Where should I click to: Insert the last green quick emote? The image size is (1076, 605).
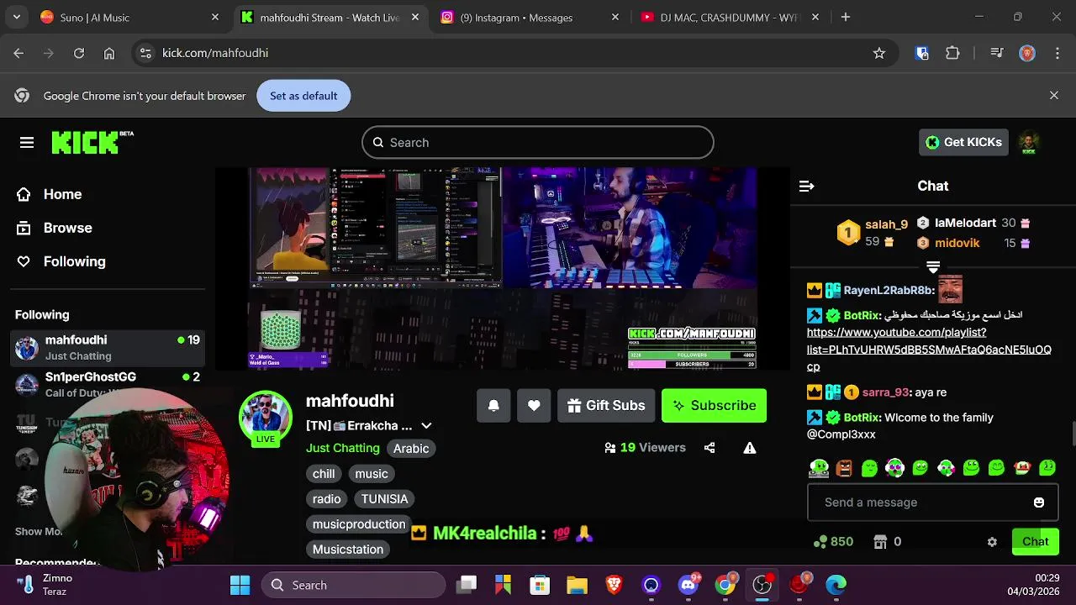coord(1047,468)
